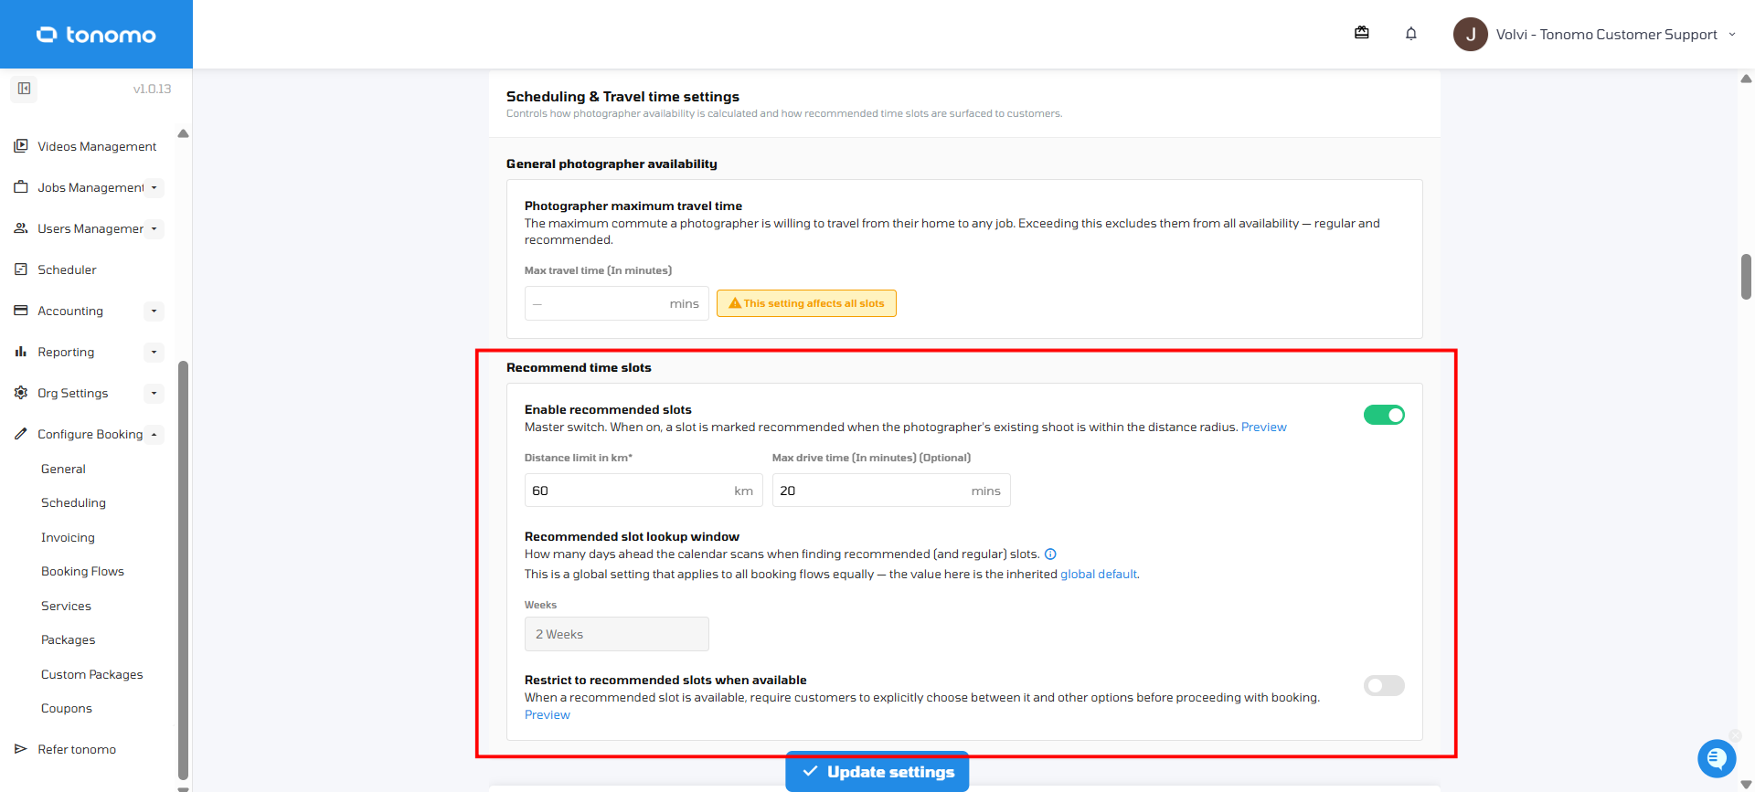Click the Max travel time input
The image size is (1755, 792).
tap(616, 303)
